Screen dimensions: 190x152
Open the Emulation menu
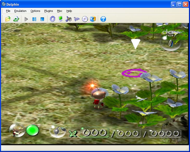(20, 11)
